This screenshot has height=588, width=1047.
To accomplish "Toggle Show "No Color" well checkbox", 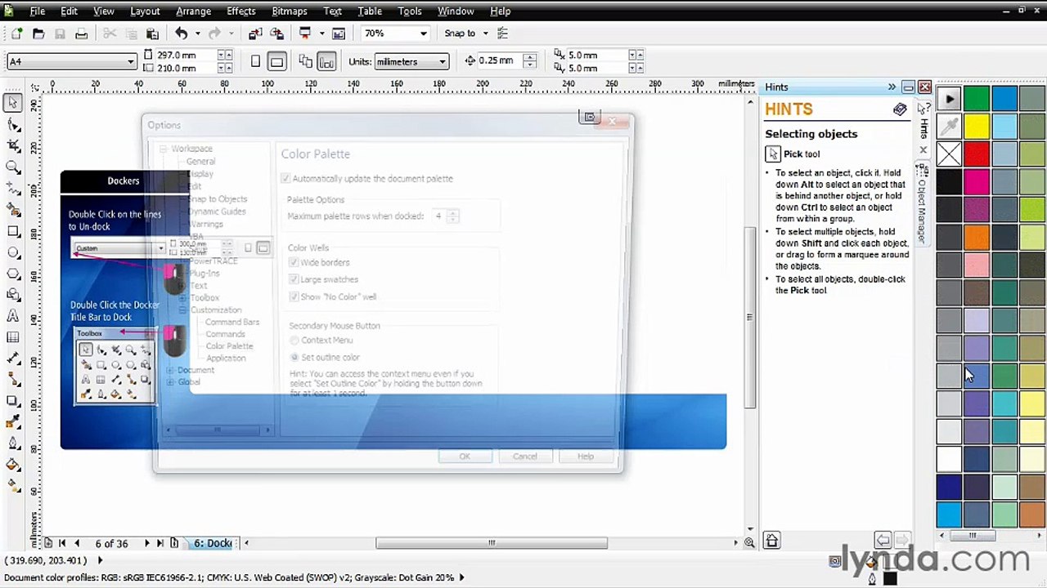I will pyautogui.click(x=294, y=296).
